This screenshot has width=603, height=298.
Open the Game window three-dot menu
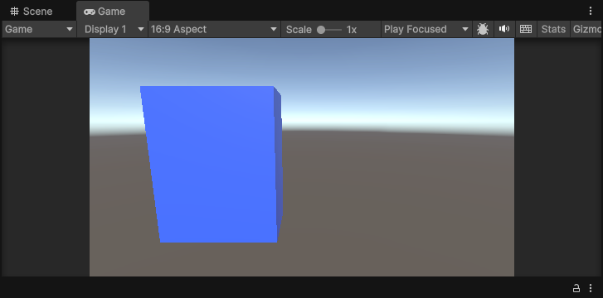point(591,11)
